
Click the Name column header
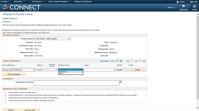pos(87,65)
